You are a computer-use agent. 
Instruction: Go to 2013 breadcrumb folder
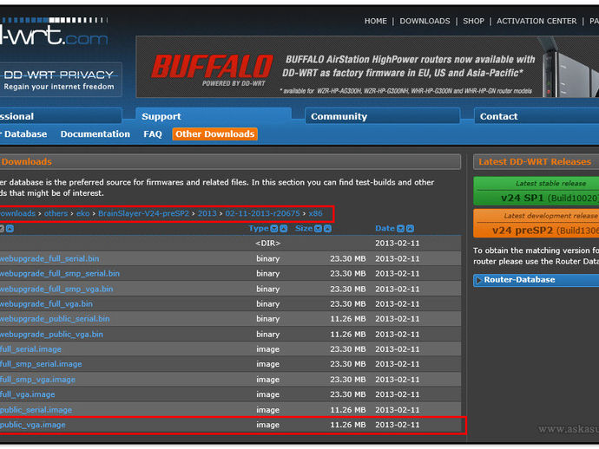(x=207, y=213)
